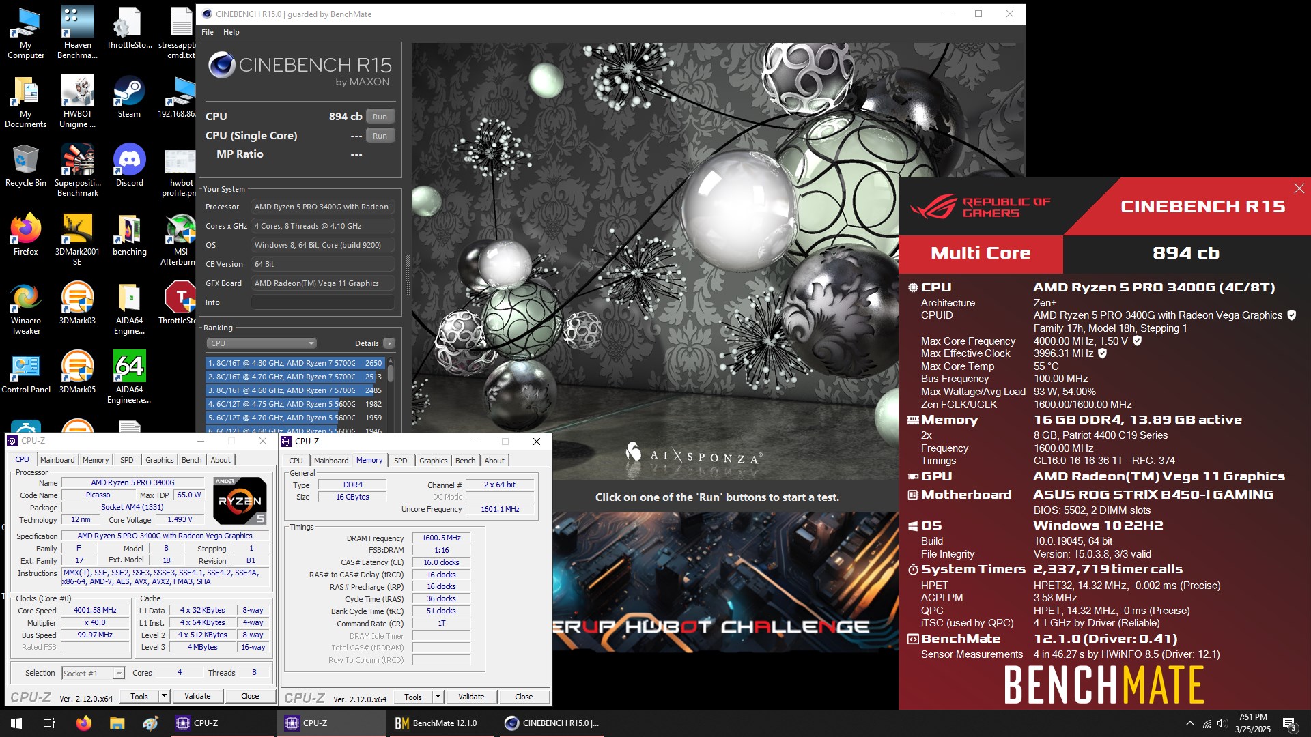Click DRAM Frequency value 1600.5 MHz

click(x=441, y=538)
